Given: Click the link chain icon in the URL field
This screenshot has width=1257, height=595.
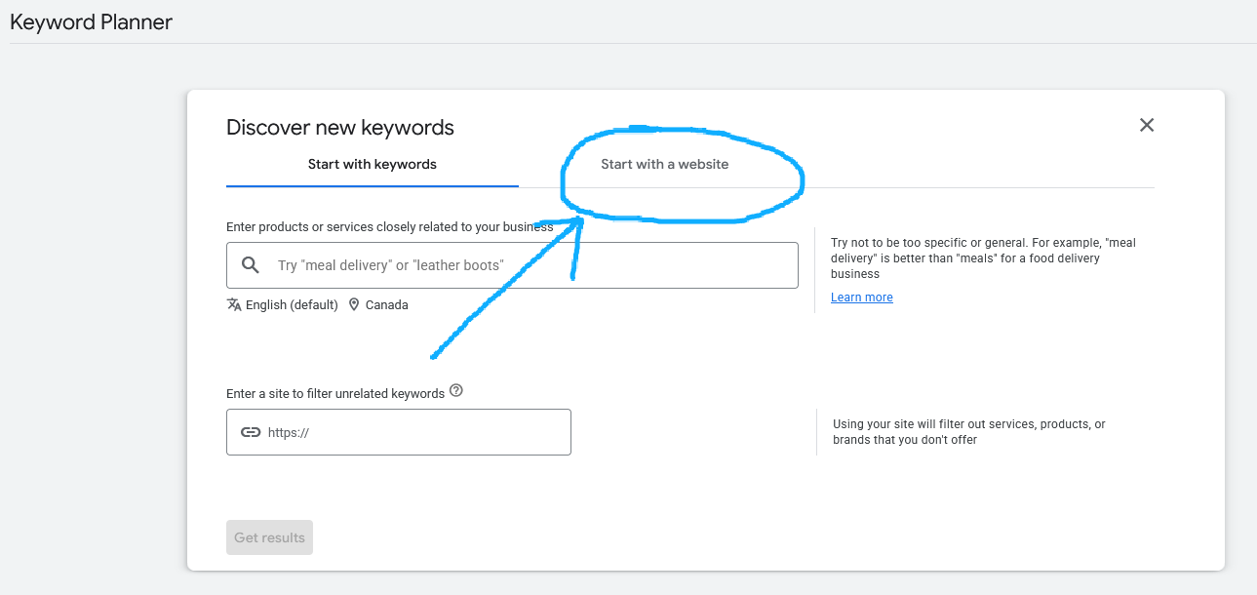Looking at the screenshot, I should point(251,431).
